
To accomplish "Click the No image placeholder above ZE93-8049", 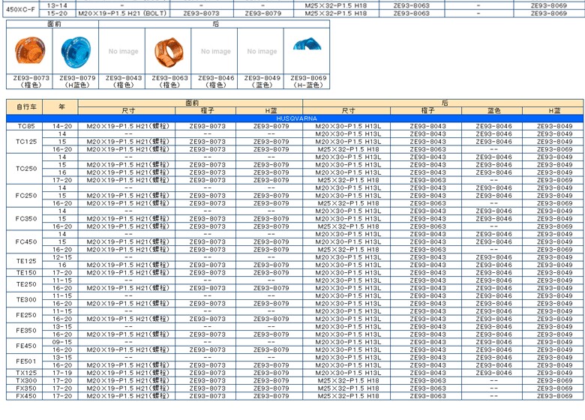I will [262, 51].
